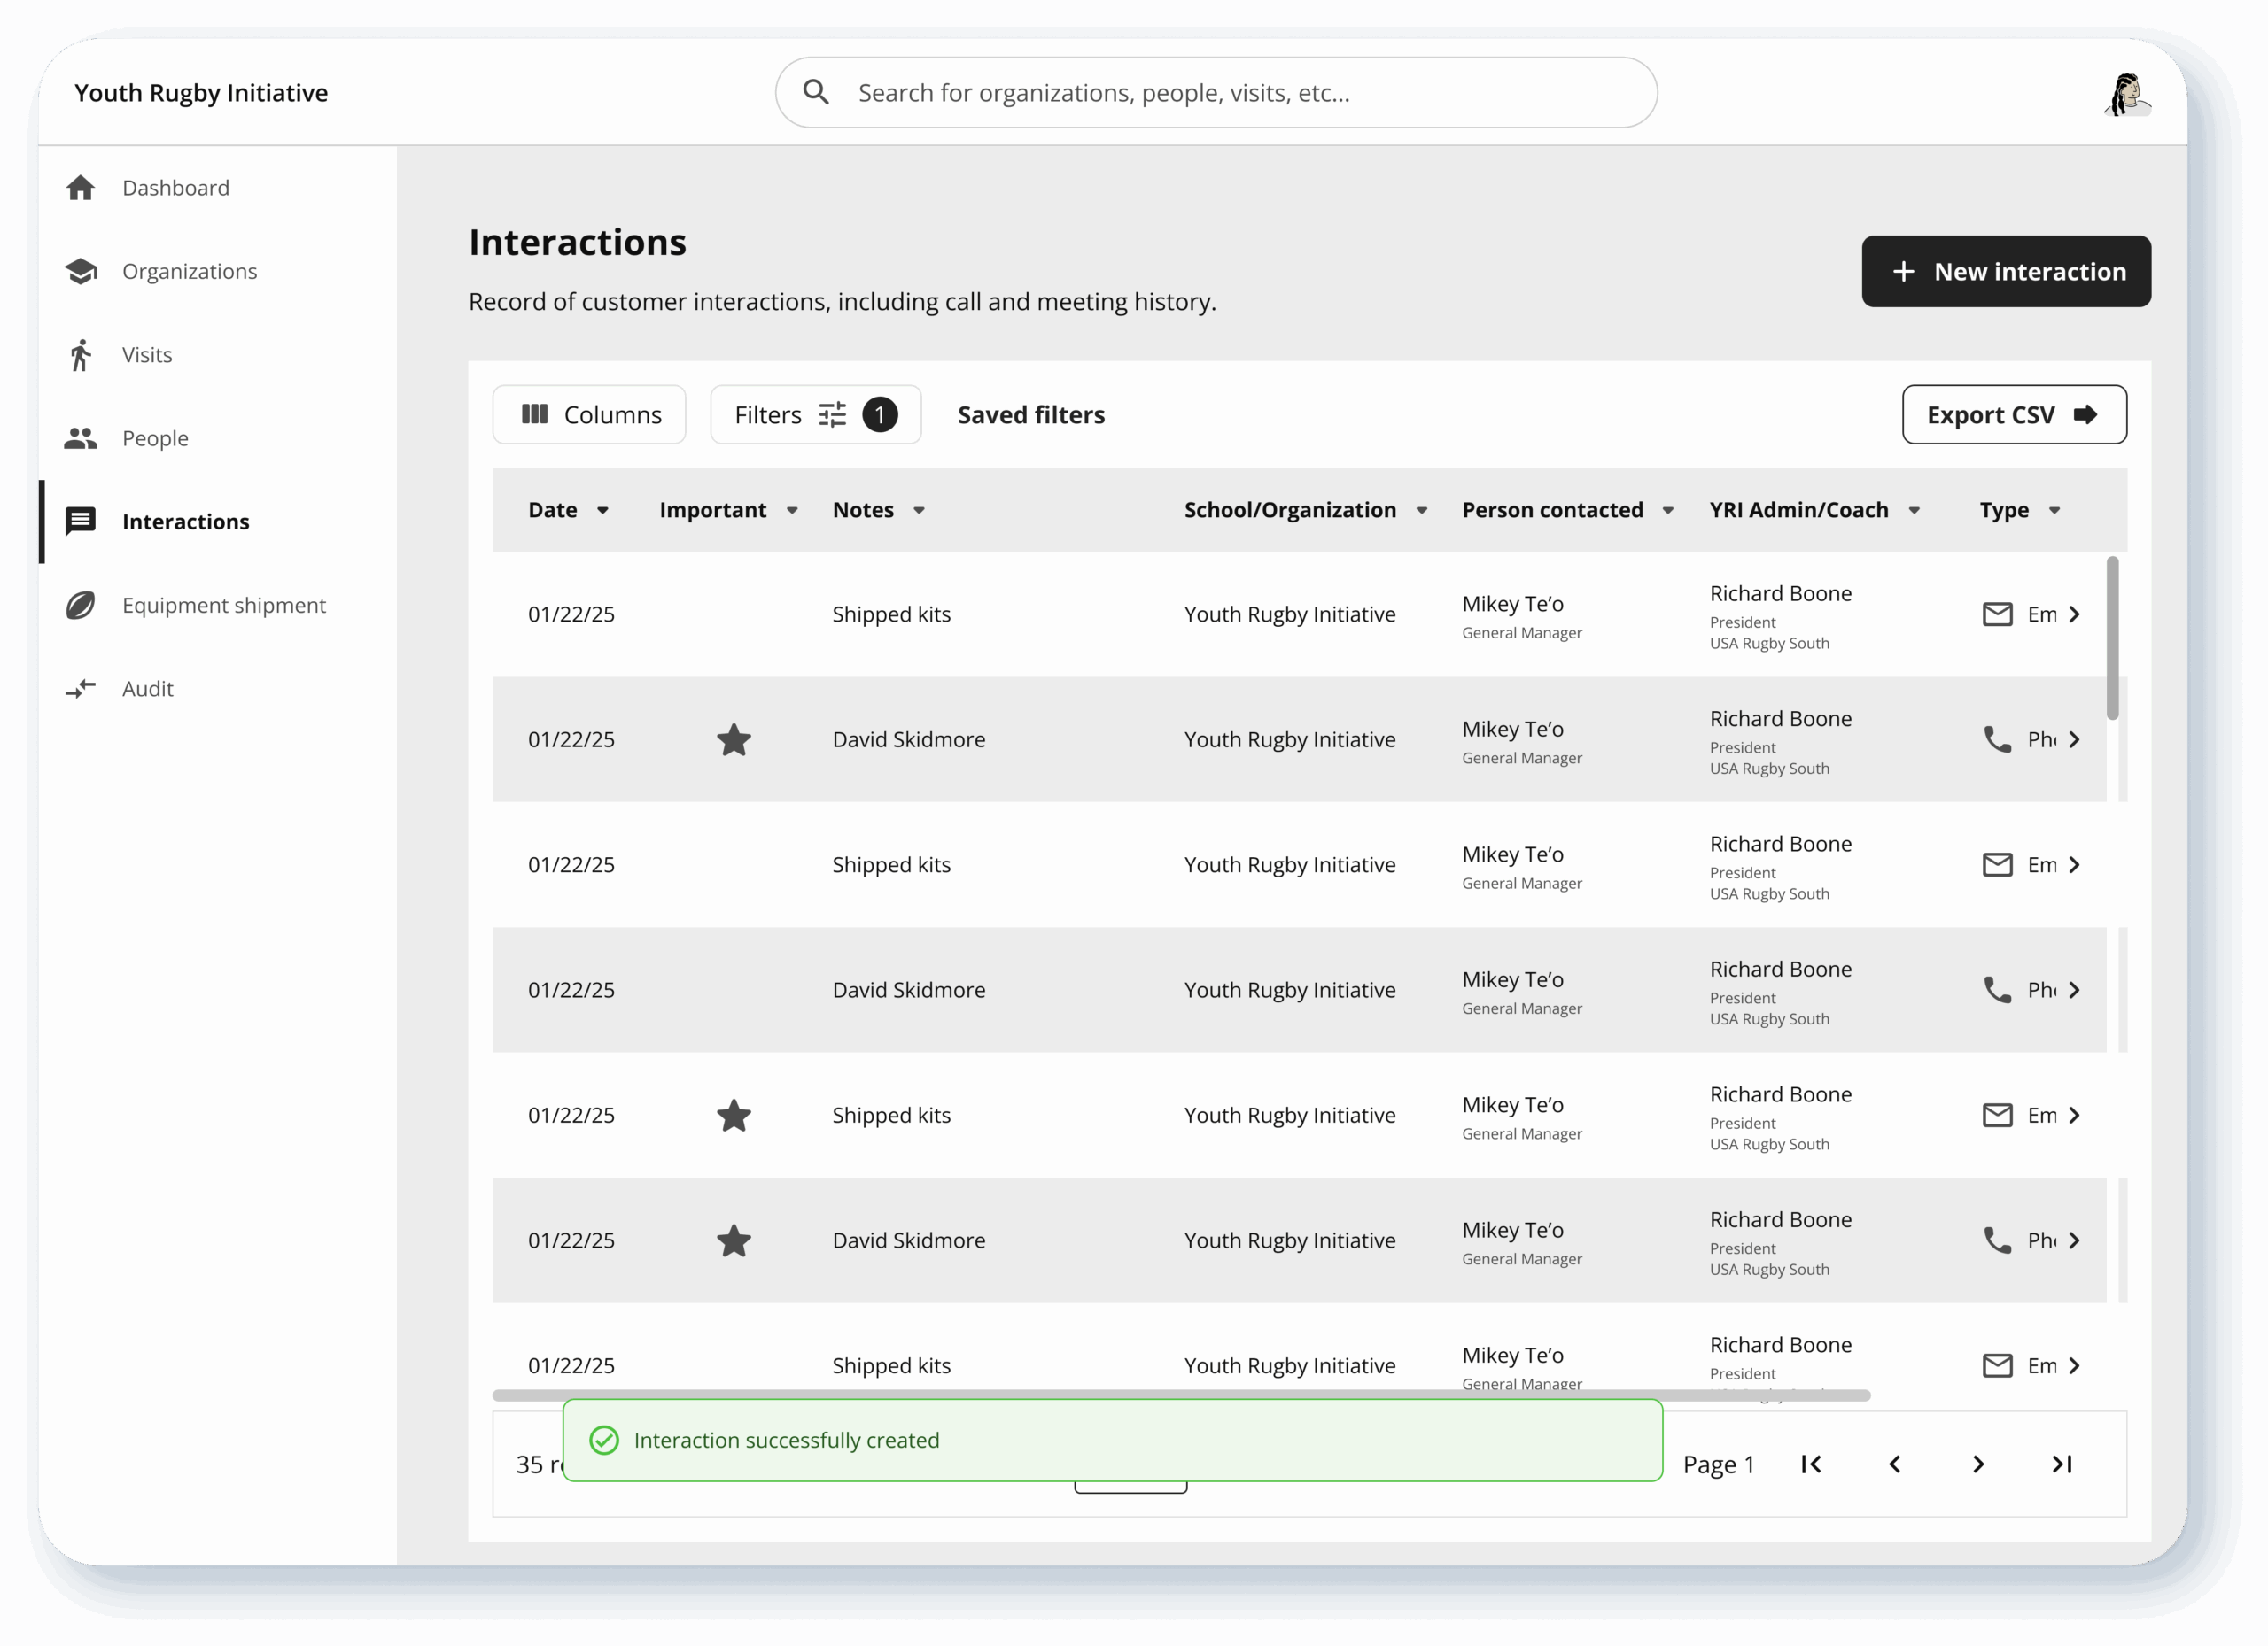Image resolution: width=2268 pixels, height=1646 pixels.
Task: Toggle star on sixth row David Skidmore
Action: [x=734, y=1240]
